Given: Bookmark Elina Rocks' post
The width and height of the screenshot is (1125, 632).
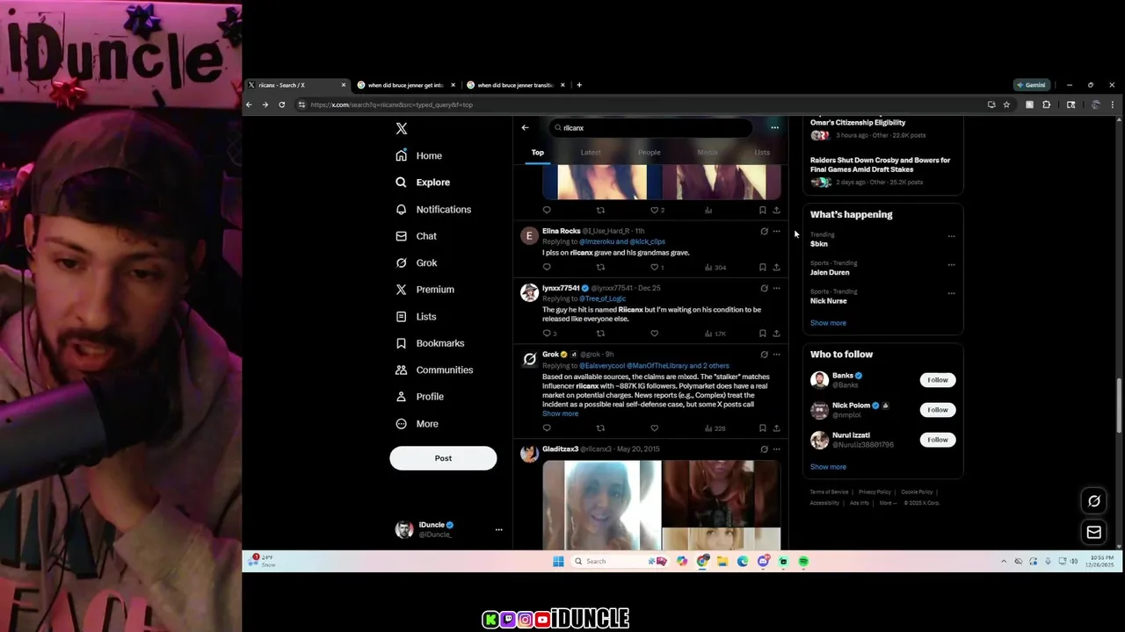Looking at the screenshot, I should click(x=762, y=267).
